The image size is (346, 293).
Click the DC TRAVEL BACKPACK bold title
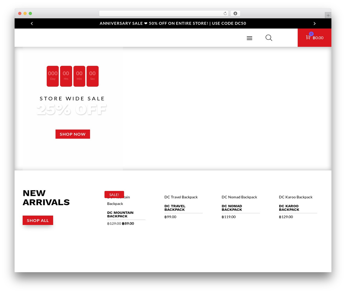tap(175, 208)
